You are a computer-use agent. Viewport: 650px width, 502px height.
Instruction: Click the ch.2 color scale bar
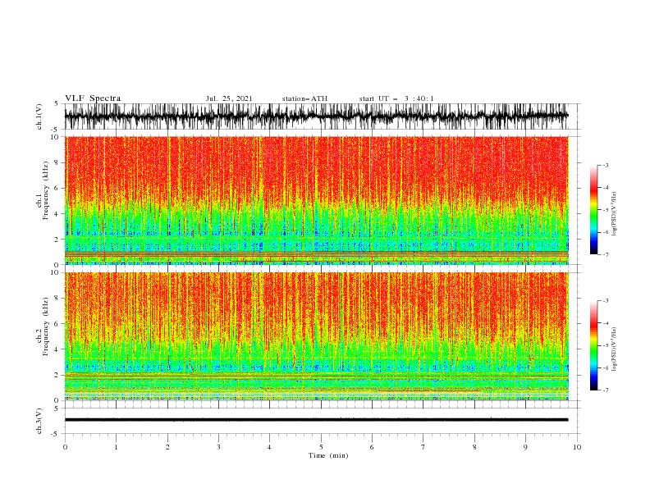click(x=593, y=345)
